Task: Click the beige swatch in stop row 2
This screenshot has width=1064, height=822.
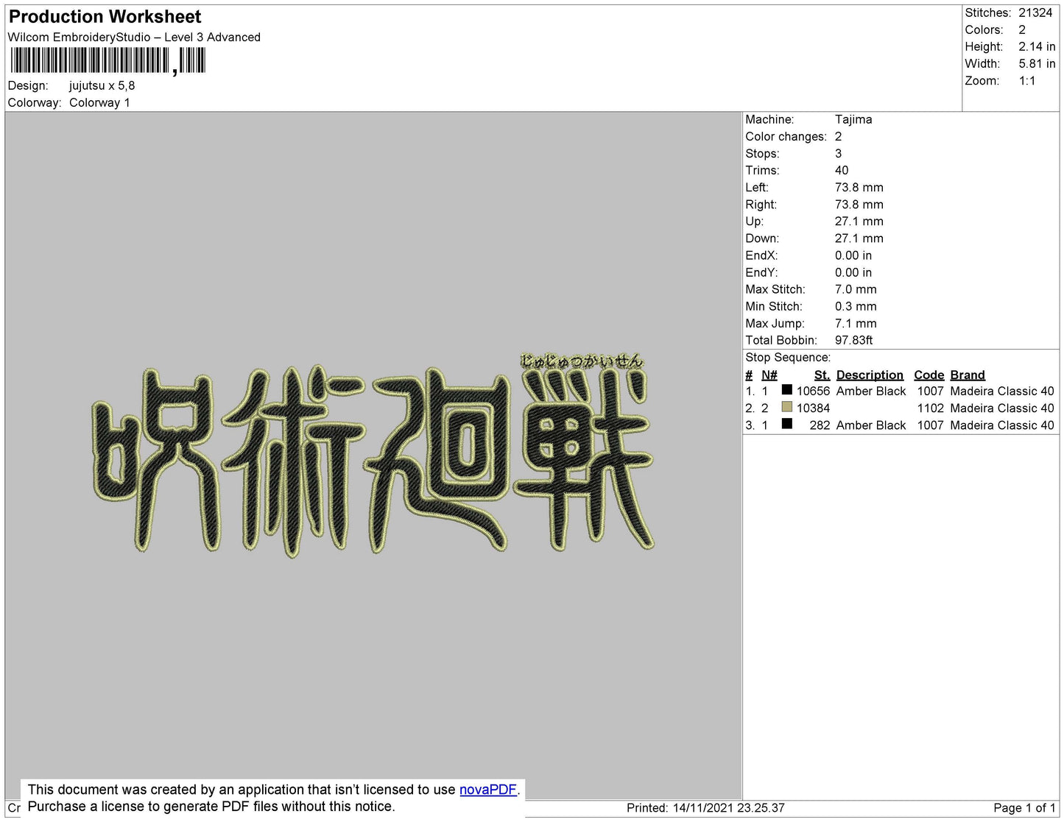Action: 786,407
